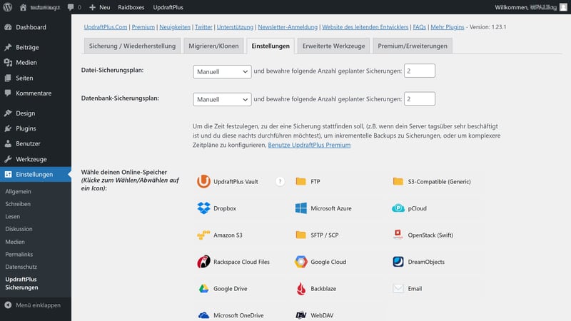
Task: Click the Benutze UpdraftPlus Premium link
Action: 309,145
